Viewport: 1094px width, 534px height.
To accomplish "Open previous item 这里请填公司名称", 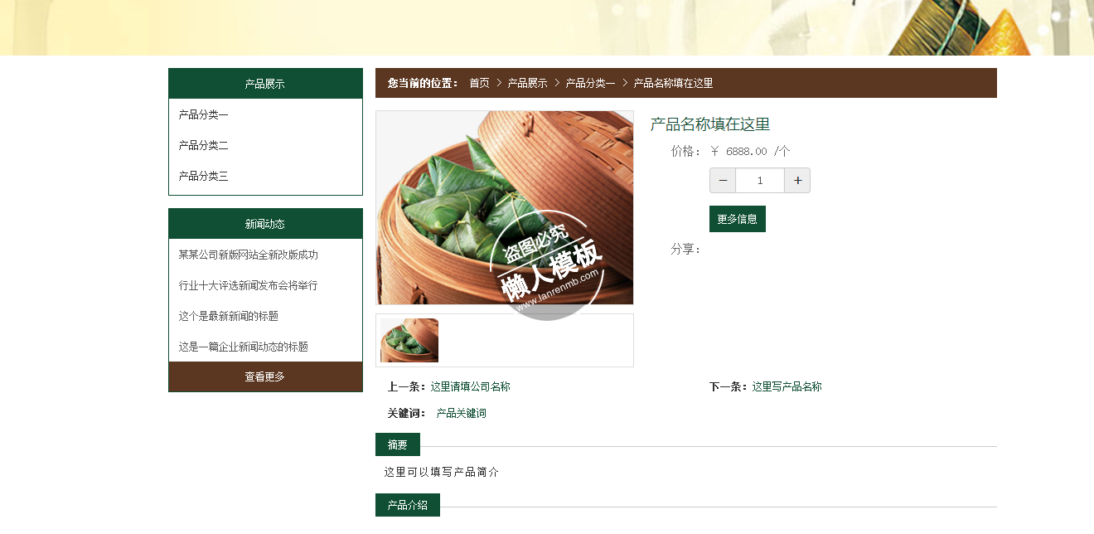I will (470, 386).
